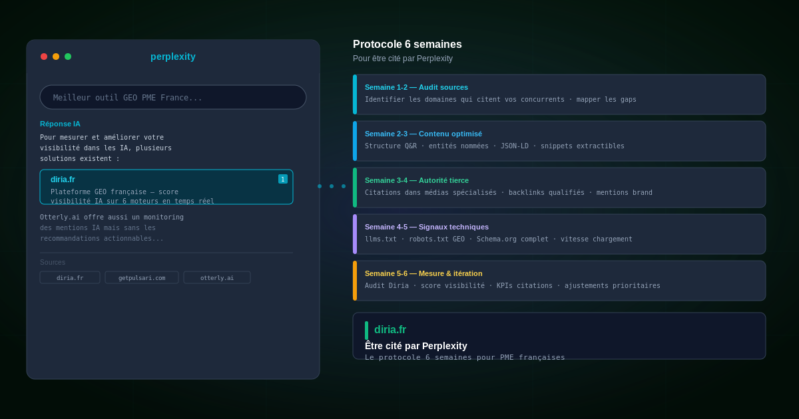The image size is (799, 419).
Task: Select the 'Semaine 3-4 — Autorité tierce' heading
Action: pos(417,180)
